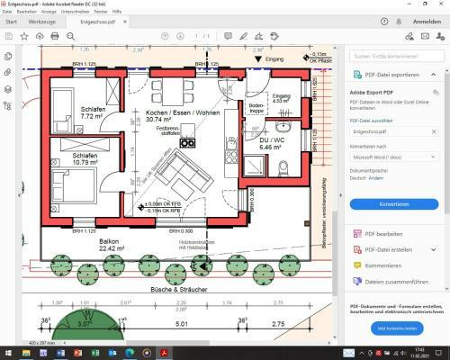450x360 pixels.
Task: Click the document vertical scrollbar
Action: tap(335, 254)
